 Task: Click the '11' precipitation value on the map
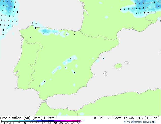(x=11, y=6)
